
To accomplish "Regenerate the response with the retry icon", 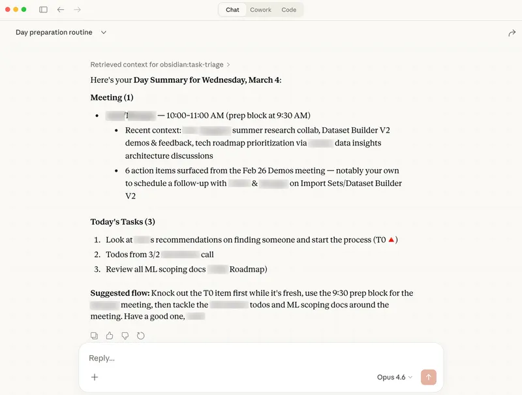I will coord(141,335).
